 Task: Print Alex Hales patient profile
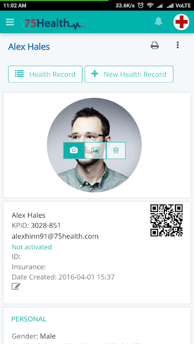[155, 46]
